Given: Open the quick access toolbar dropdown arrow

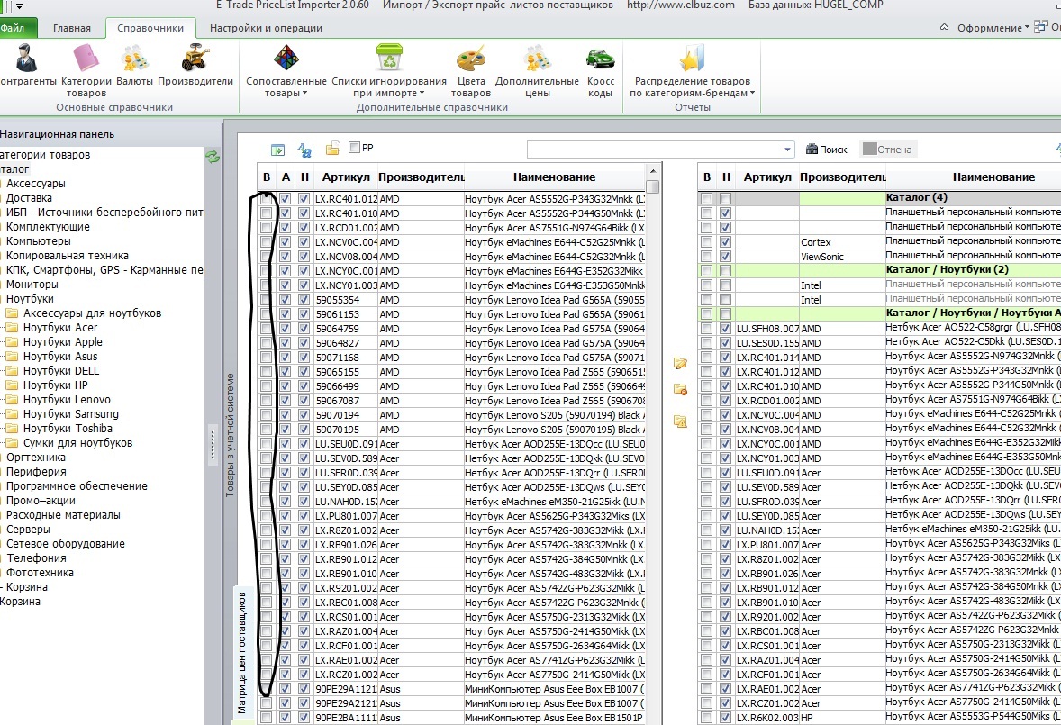Looking at the screenshot, I should [x=19, y=5].
